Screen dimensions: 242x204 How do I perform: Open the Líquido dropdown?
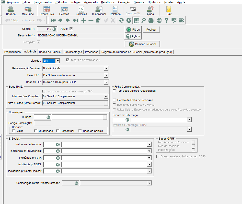(57, 61)
